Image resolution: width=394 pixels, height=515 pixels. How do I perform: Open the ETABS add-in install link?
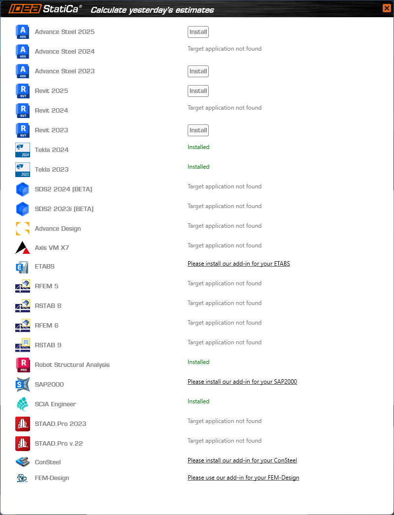click(x=238, y=264)
